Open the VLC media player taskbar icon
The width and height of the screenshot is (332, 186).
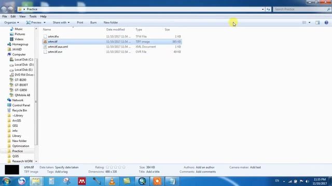click(112, 181)
